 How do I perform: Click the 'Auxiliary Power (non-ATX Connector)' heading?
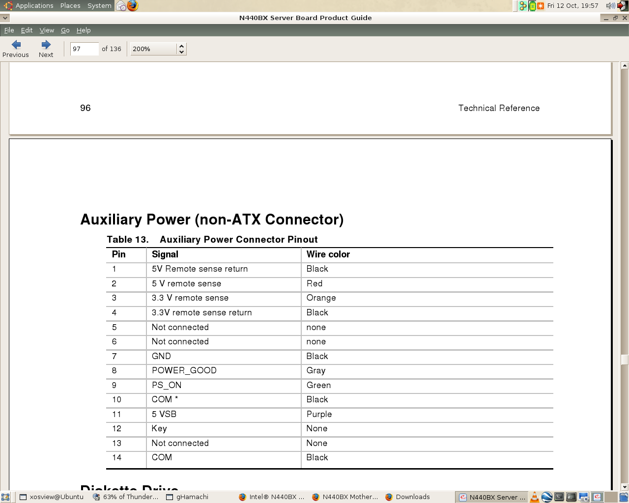coord(212,220)
